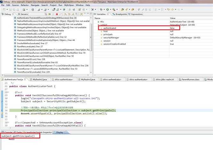The height and width of the screenshot is (150, 213).
Task: Click the Breakpoints view icon
Action: 114,14
